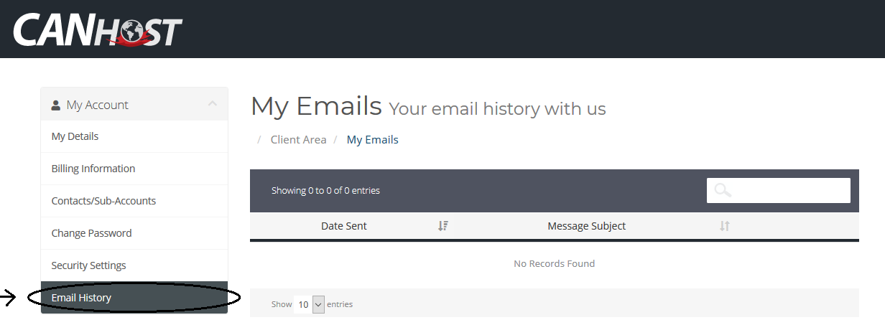Viewport: 885px width, 320px height.
Task: Click the search magnifier icon
Action: point(723,190)
